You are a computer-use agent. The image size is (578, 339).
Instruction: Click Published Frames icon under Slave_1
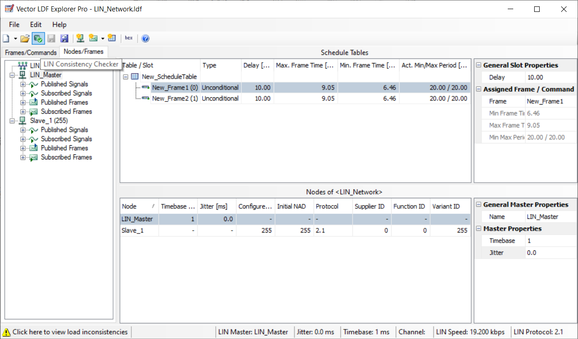pyautogui.click(x=33, y=148)
